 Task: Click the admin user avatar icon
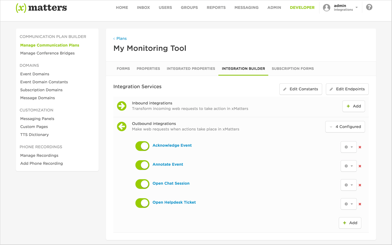[327, 8]
